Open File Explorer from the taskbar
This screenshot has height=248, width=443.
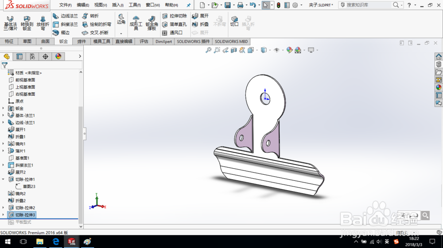[39, 241]
